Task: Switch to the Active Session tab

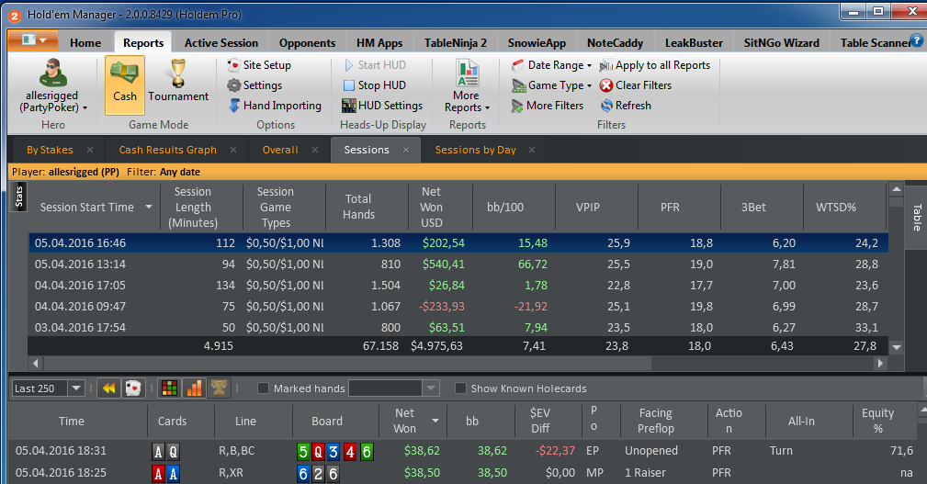Action: (x=221, y=42)
